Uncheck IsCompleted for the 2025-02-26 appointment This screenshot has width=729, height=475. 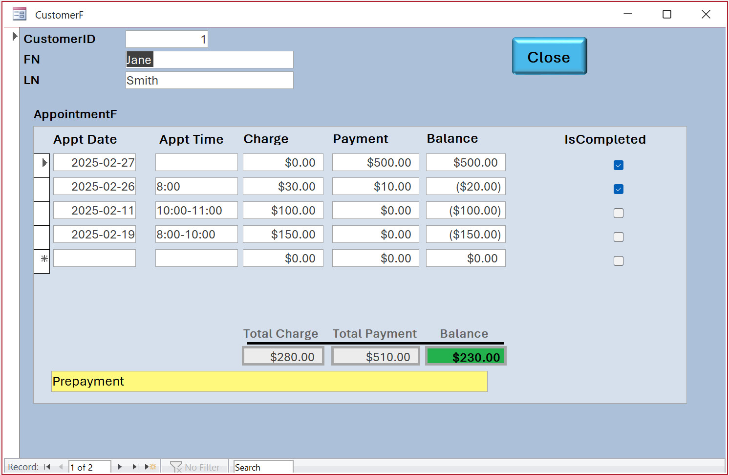pos(618,189)
